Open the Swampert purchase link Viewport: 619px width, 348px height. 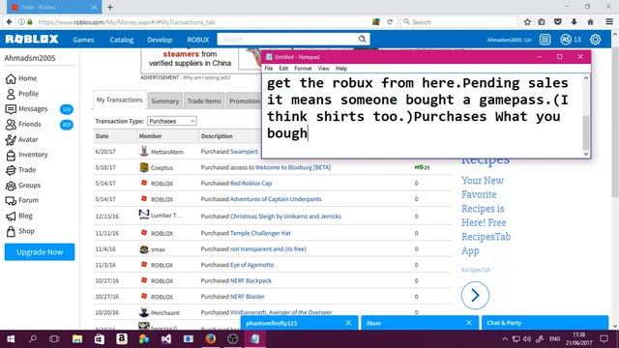click(244, 152)
